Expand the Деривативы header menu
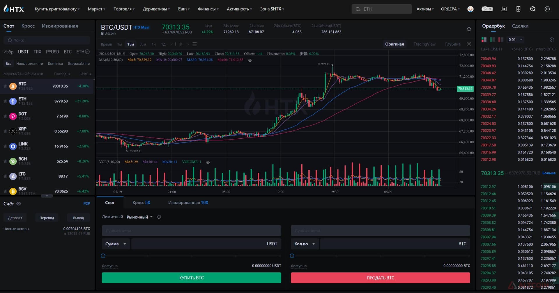The width and height of the screenshot is (559, 293). pos(156,9)
